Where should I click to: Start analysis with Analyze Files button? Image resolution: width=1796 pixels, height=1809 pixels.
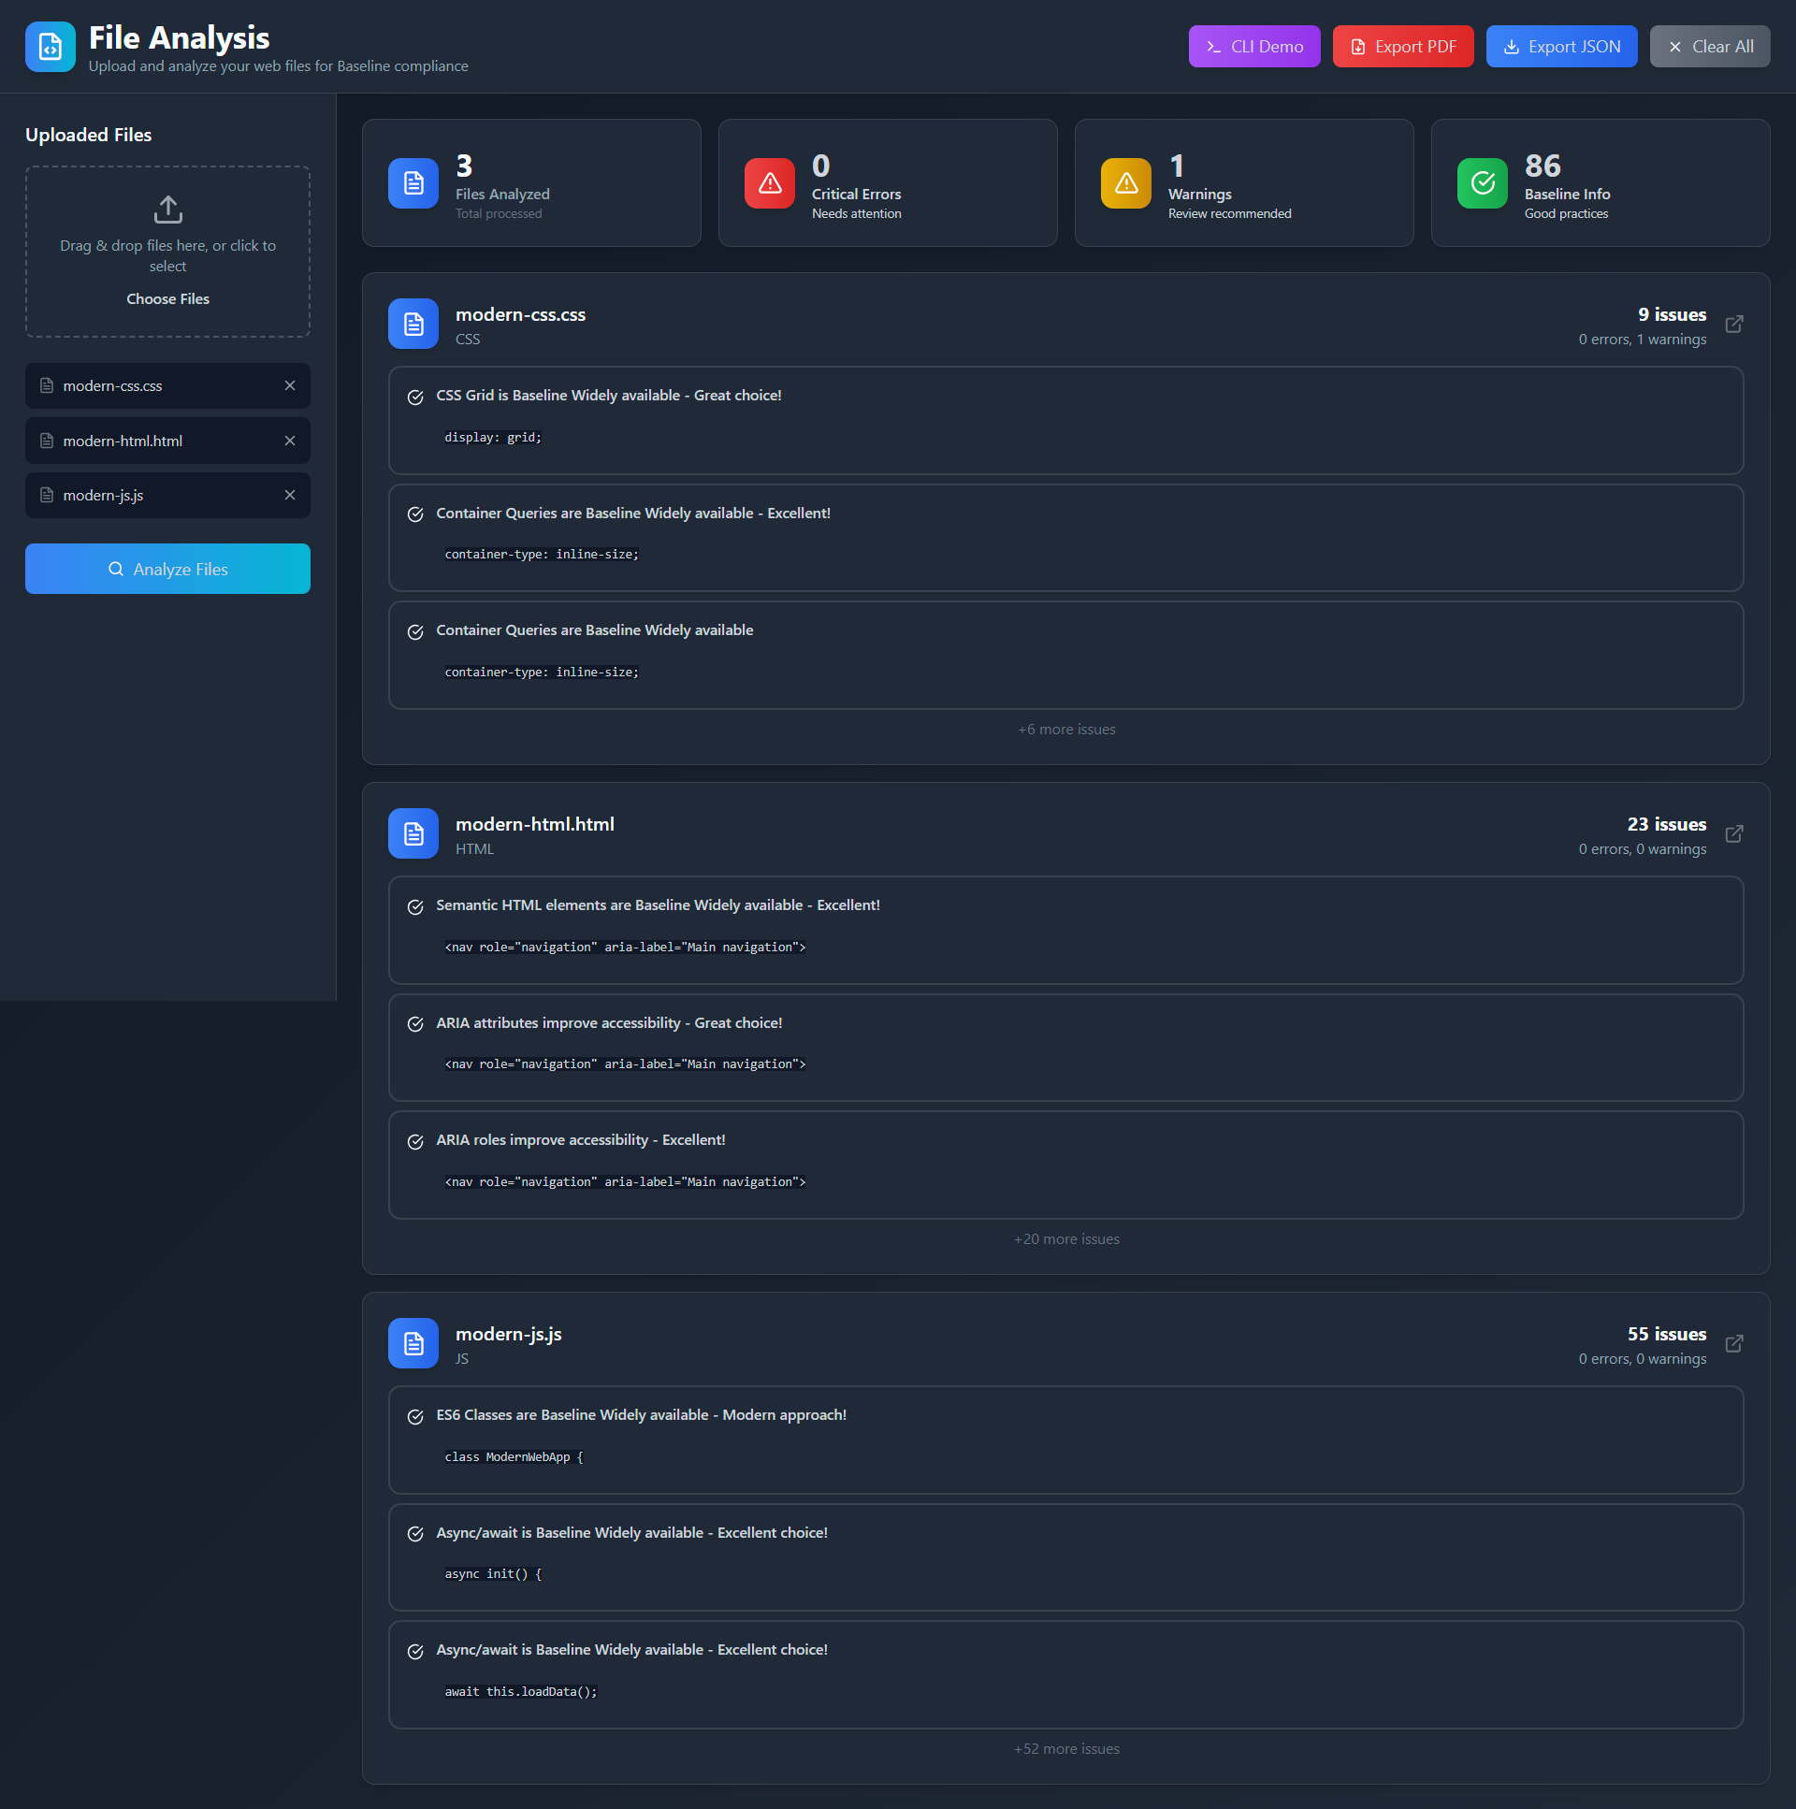[167, 570]
